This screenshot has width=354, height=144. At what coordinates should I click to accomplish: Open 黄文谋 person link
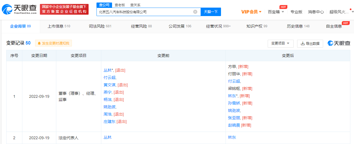point(110,85)
